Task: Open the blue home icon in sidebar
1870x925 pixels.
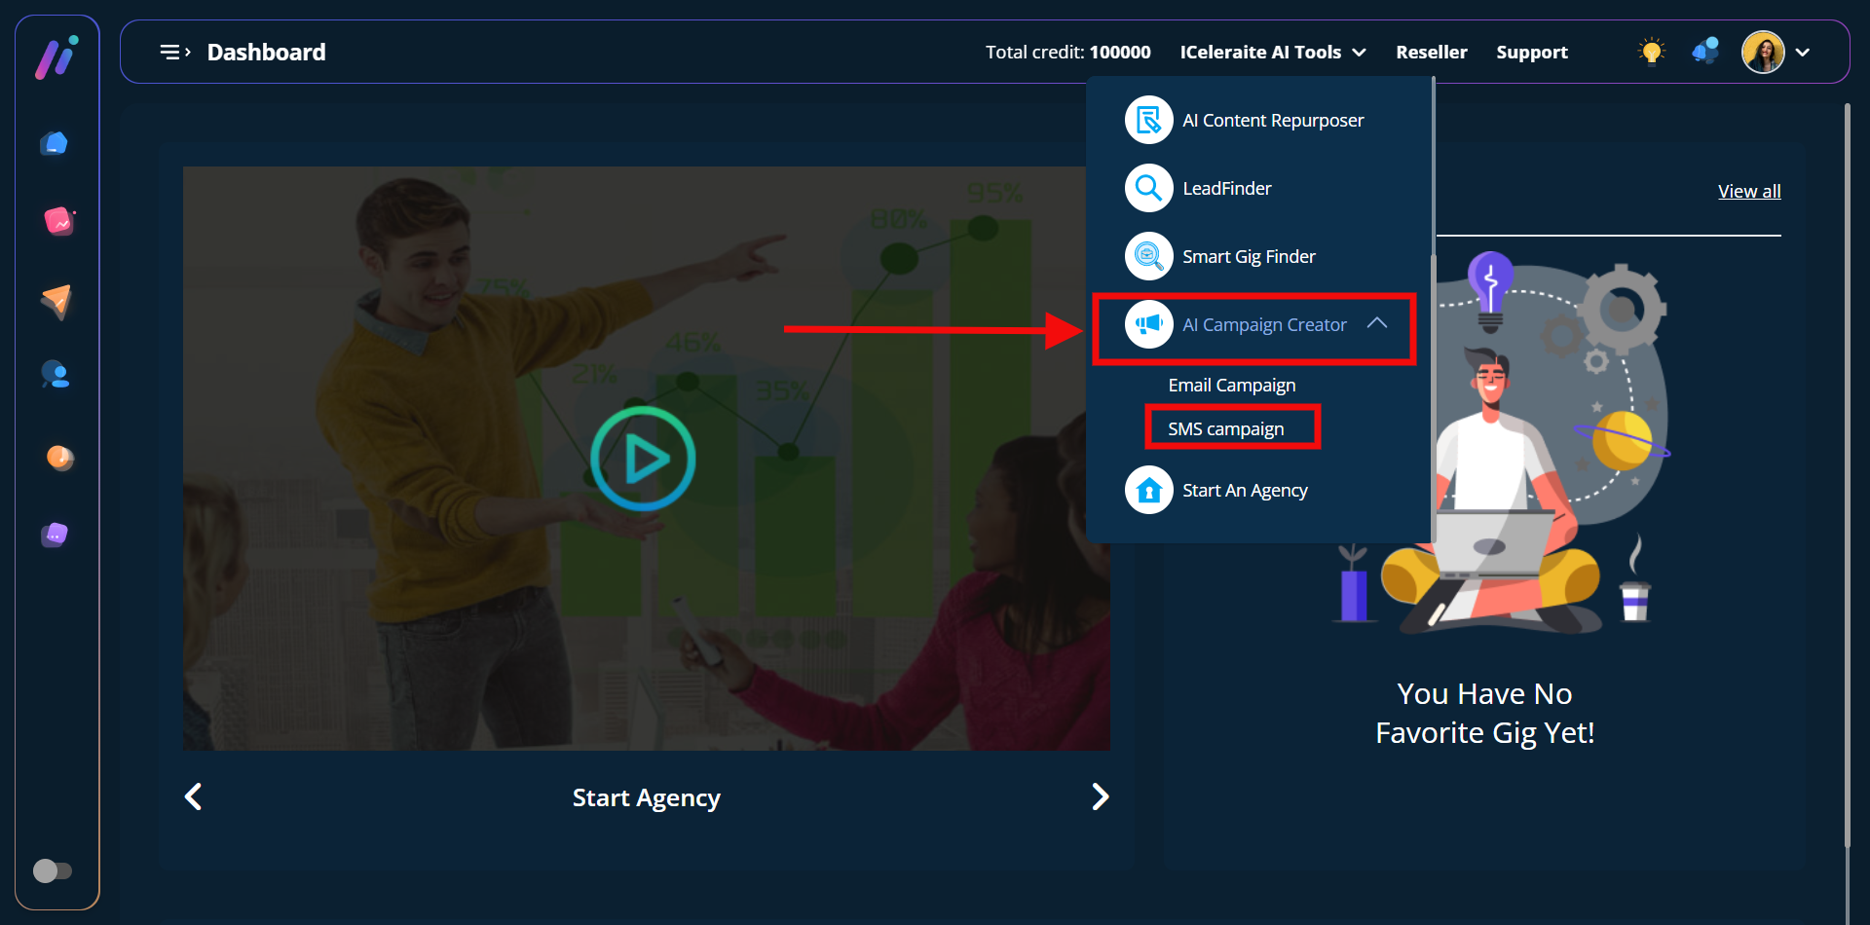Action: 56,144
